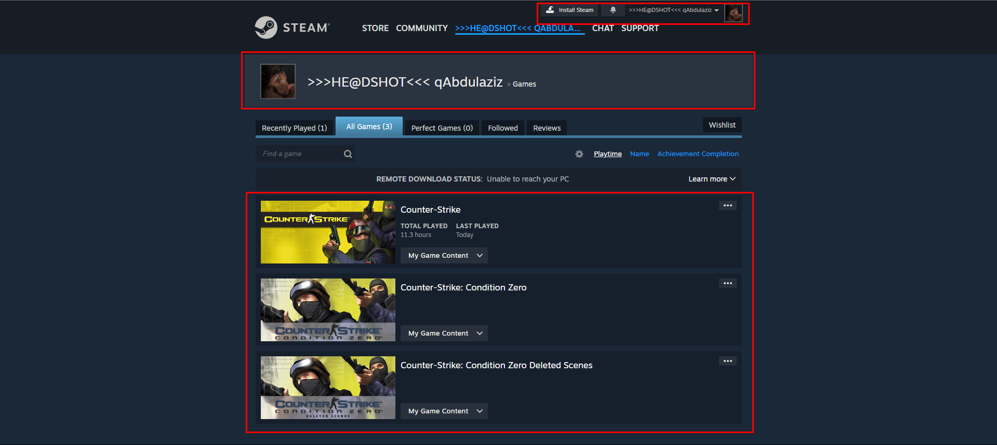Open the SUPPORT menu item
This screenshot has height=445, width=997.
640,28
